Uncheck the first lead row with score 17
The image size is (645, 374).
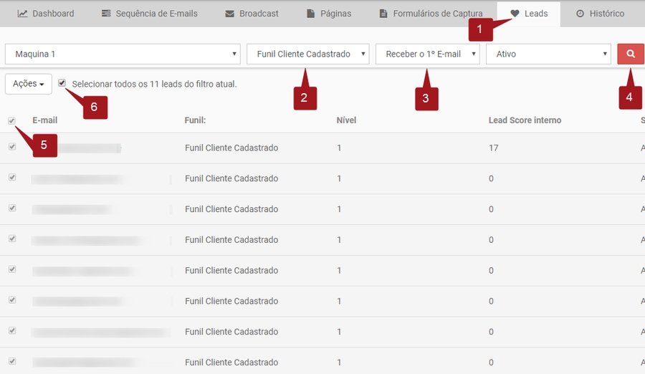pyautogui.click(x=11, y=147)
